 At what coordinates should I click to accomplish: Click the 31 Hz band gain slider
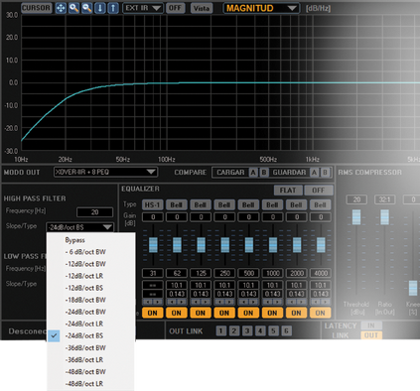(153, 245)
